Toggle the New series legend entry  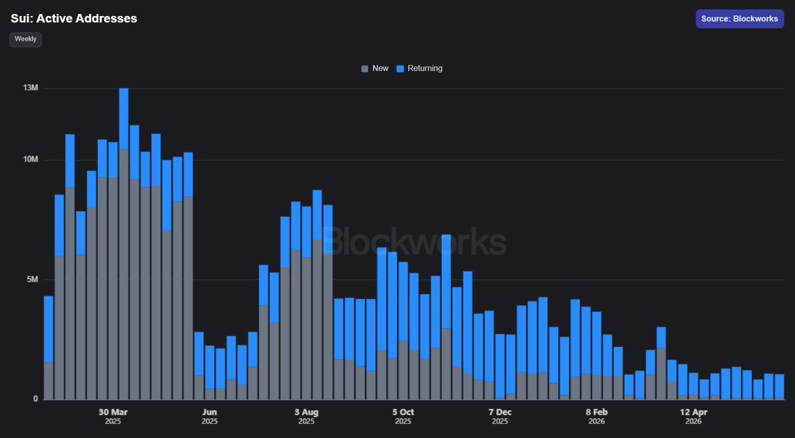(x=375, y=68)
